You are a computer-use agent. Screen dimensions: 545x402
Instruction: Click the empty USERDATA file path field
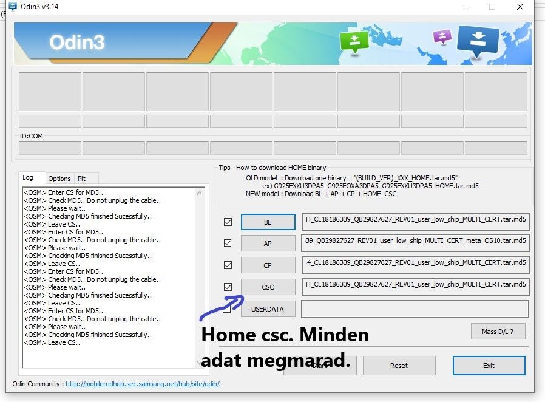coord(415,309)
